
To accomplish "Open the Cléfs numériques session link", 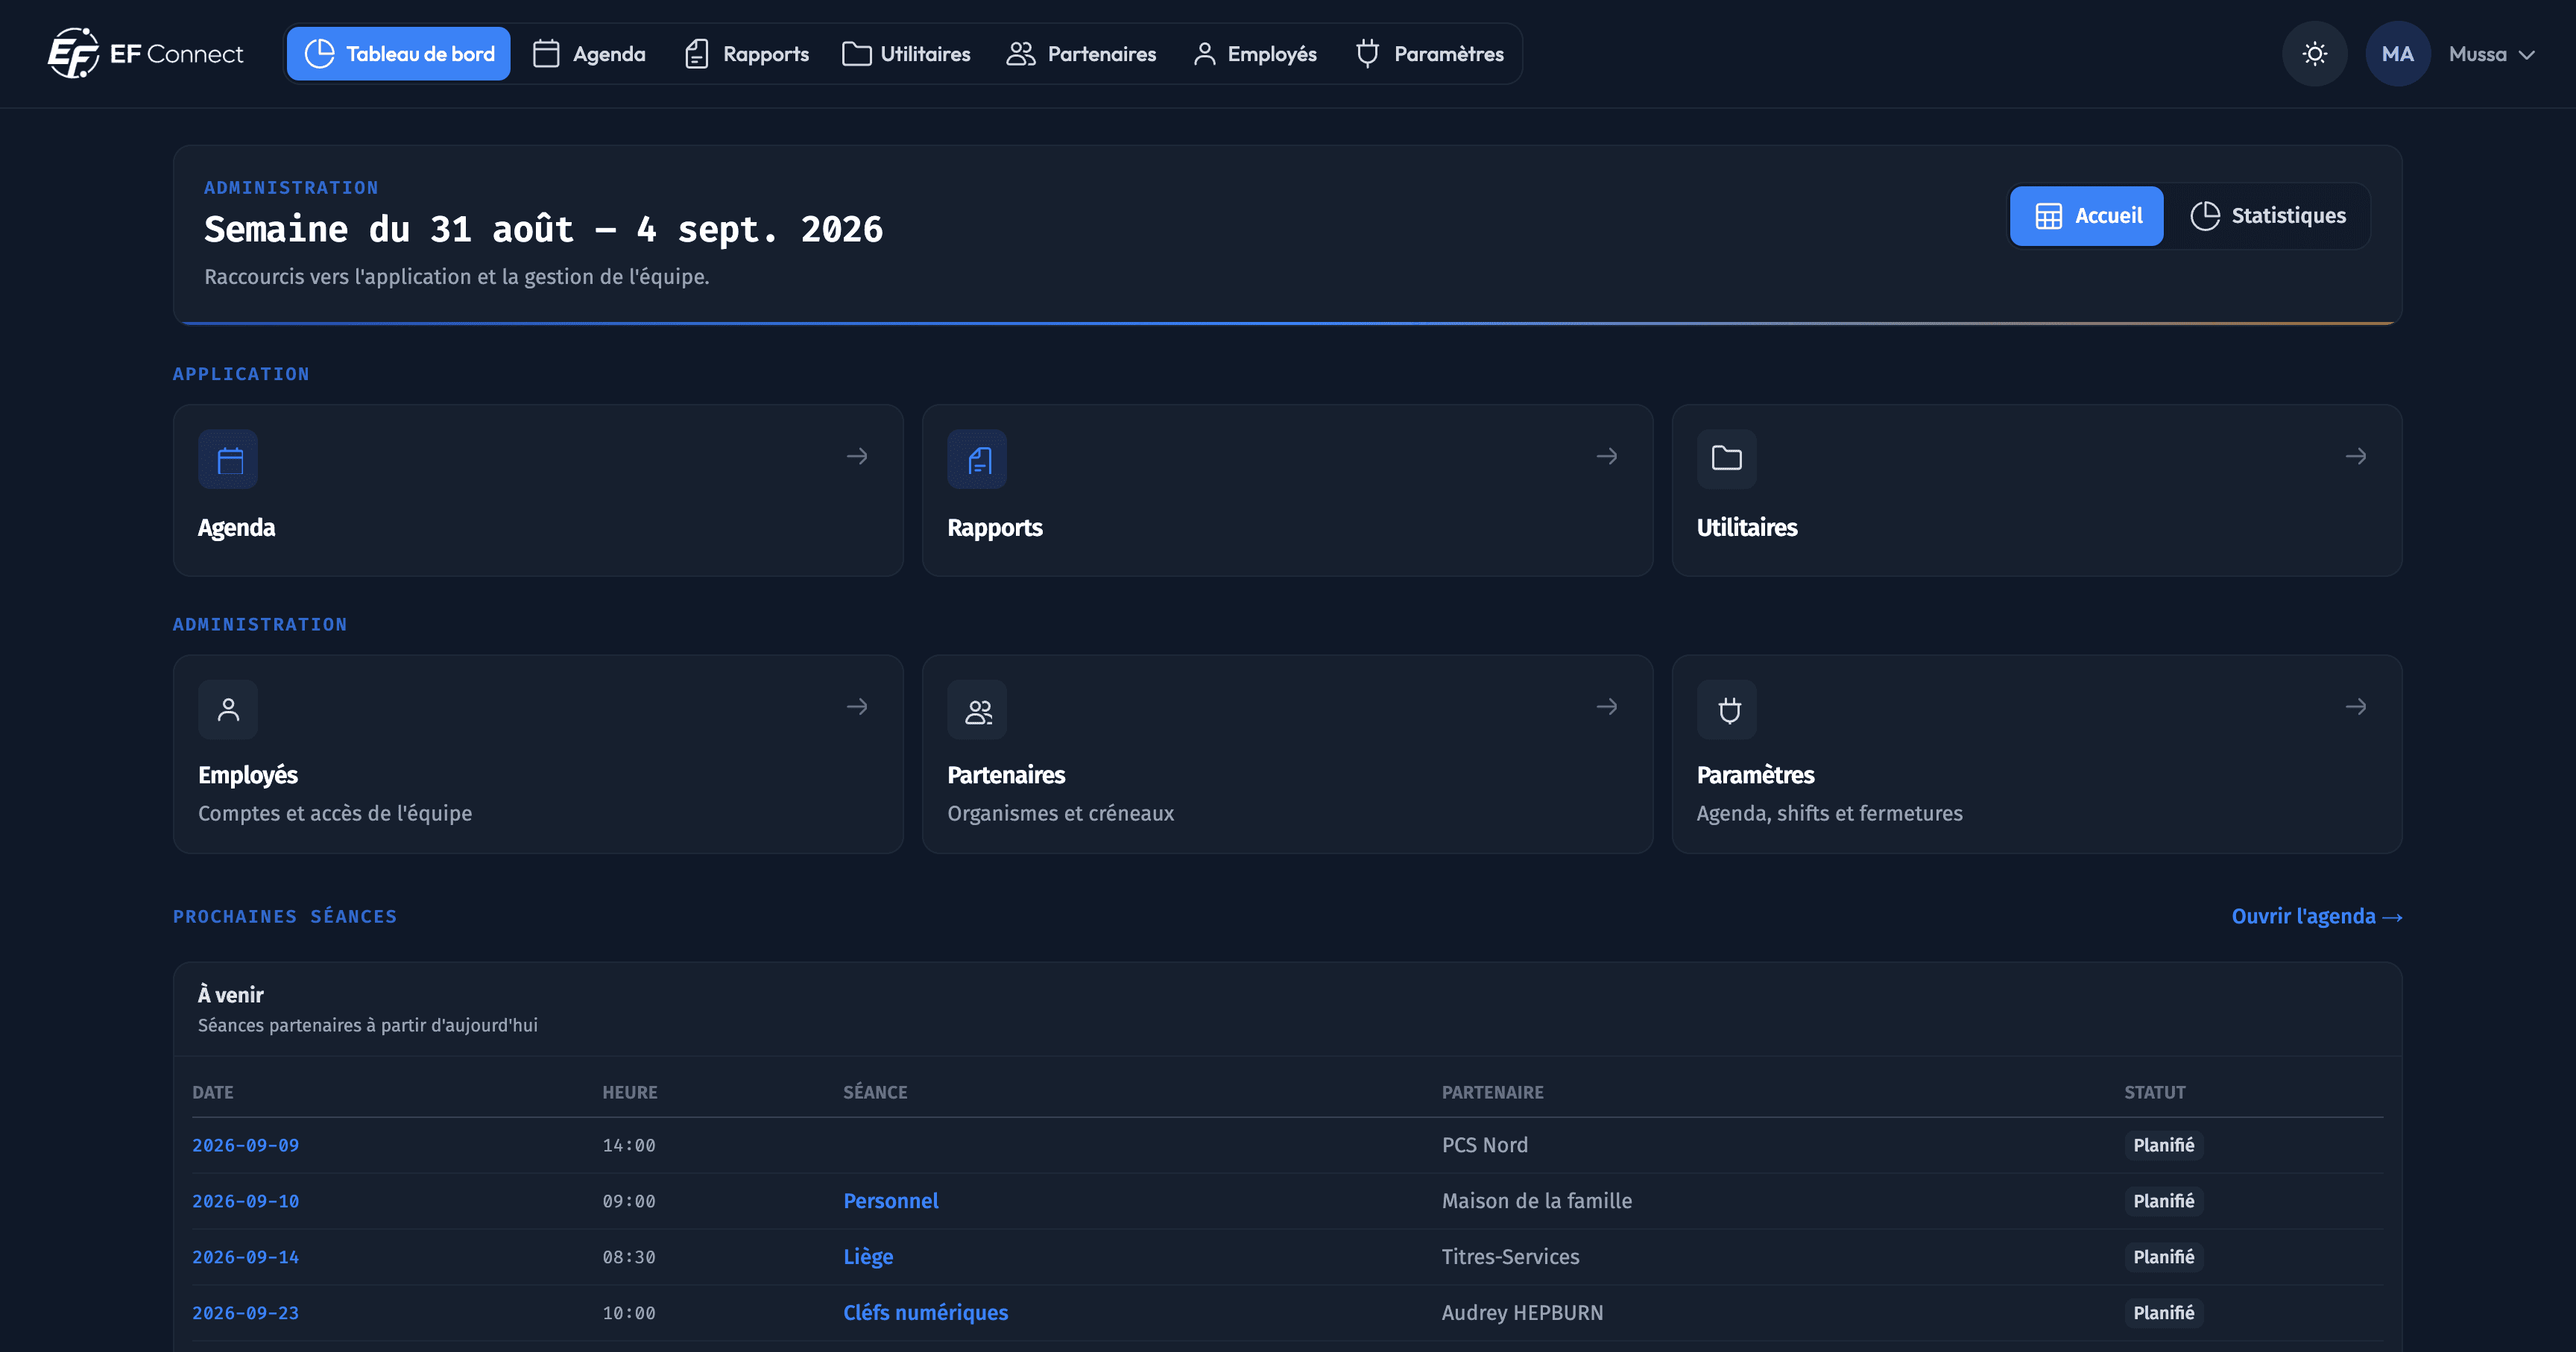I will (x=925, y=1313).
